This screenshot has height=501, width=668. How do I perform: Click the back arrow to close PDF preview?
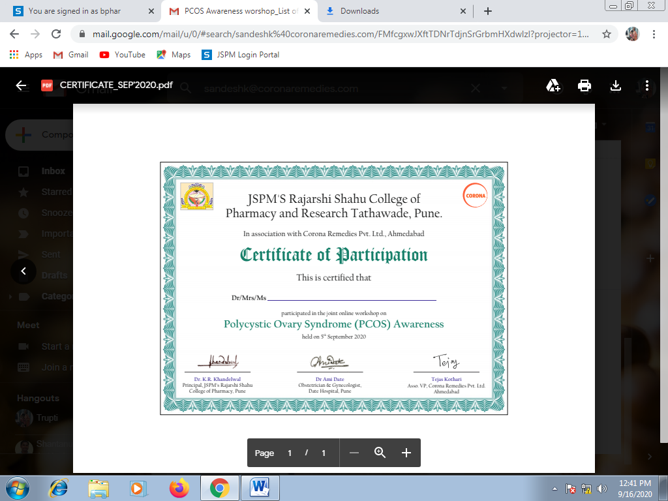pyautogui.click(x=21, y=85)
